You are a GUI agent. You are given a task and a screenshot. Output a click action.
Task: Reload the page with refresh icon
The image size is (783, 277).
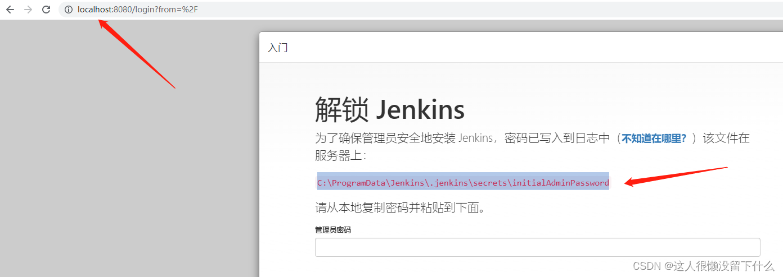[x=47, y=10]
